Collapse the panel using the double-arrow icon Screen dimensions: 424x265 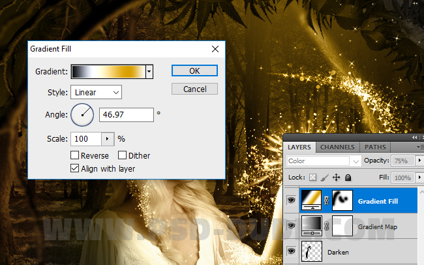coord(414,138)
